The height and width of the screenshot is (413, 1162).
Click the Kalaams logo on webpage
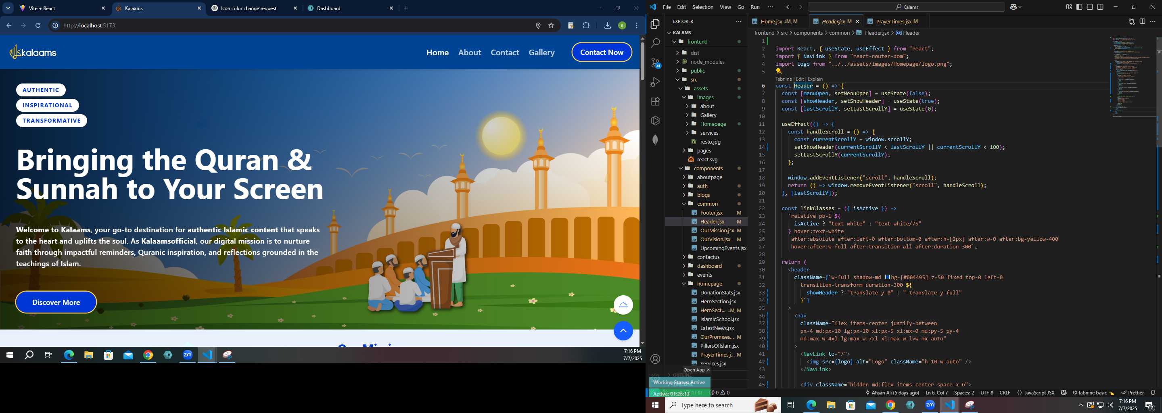33,52
